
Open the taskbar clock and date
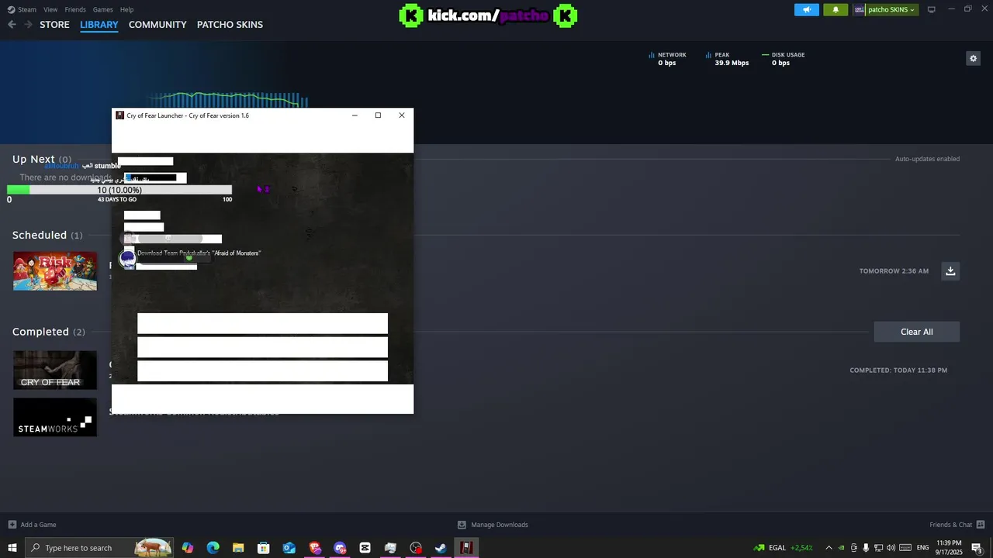pyautogui.click(x=949, y=548)
